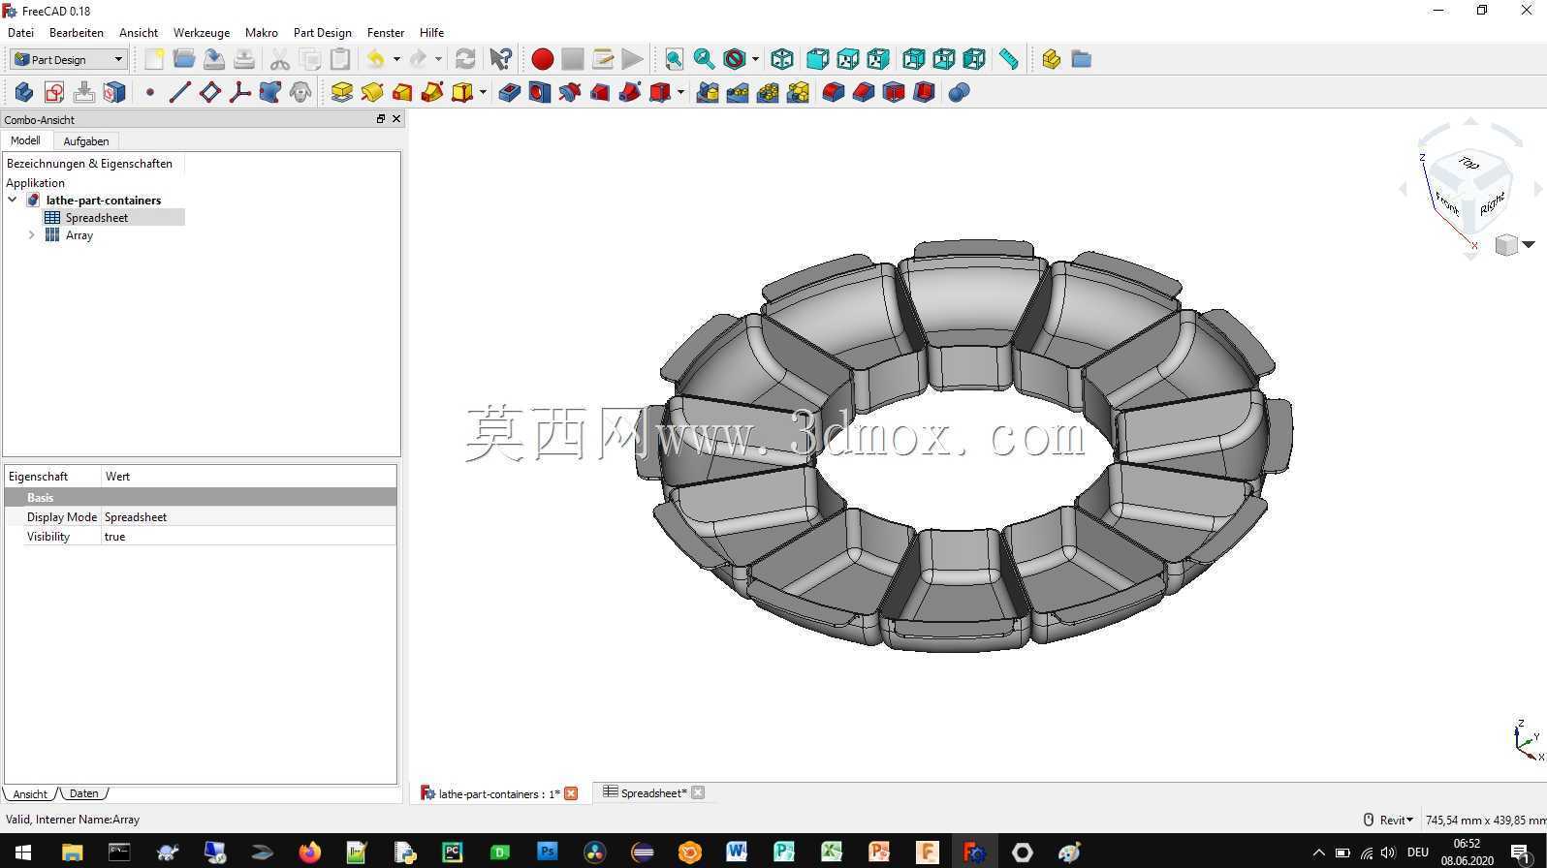Click the Visibility value true
The image size is (1547, 868).
248,536
